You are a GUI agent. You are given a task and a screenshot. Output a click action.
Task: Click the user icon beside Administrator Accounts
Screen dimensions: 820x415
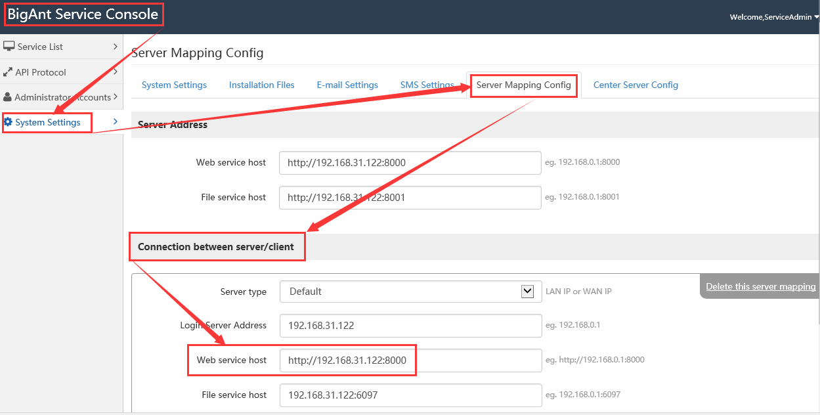click(8, 97)
